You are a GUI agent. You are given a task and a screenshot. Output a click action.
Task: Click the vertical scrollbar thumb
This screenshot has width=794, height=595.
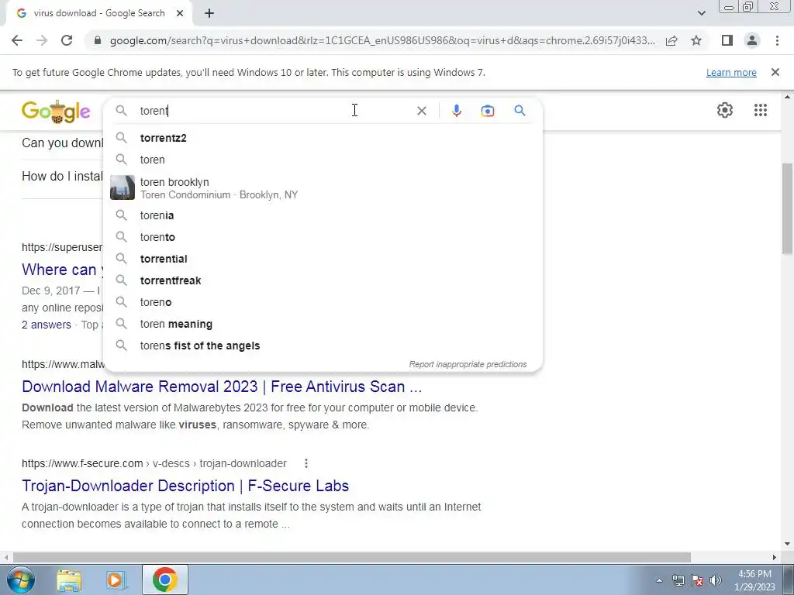787,208
